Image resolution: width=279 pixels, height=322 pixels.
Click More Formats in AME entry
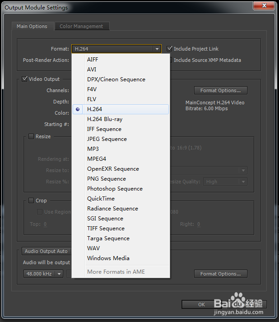click(121, 272)
